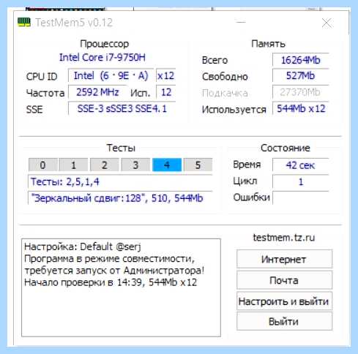Image resolution: width=358 pixels, height=354 pixels.
Task: Click the Intel Core i7-9750H processor name
Action: pos(102,58)
